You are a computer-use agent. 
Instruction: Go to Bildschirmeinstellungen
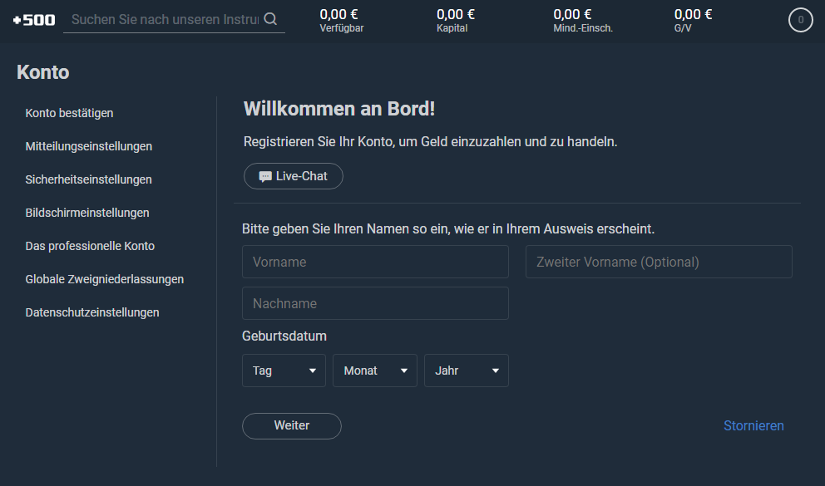point(87,213)
